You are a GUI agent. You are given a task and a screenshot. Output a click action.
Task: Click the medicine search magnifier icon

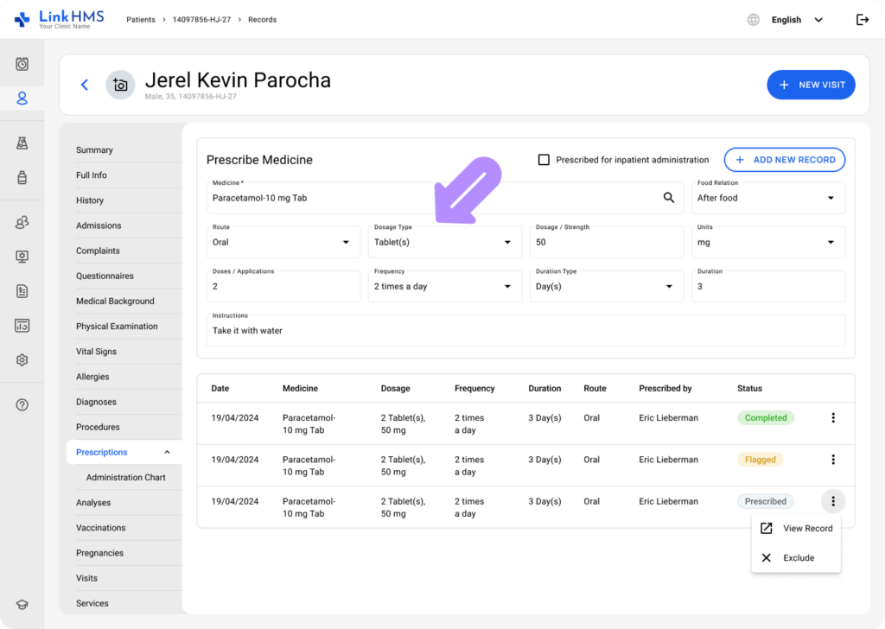click(668, 197)
